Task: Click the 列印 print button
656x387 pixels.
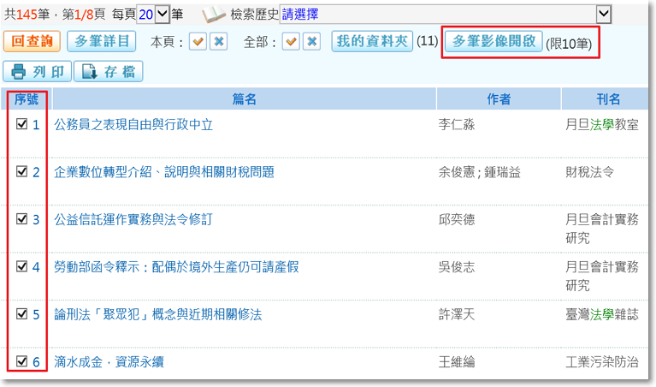Action: [x=36, y=73]
